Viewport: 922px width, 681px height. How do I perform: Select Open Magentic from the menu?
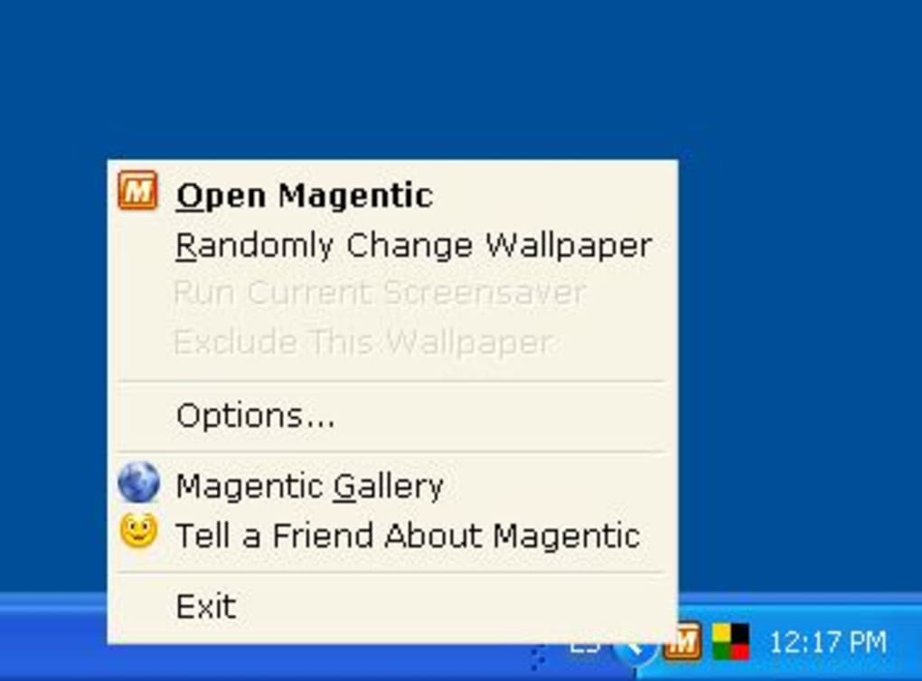[x=305, y=194]
